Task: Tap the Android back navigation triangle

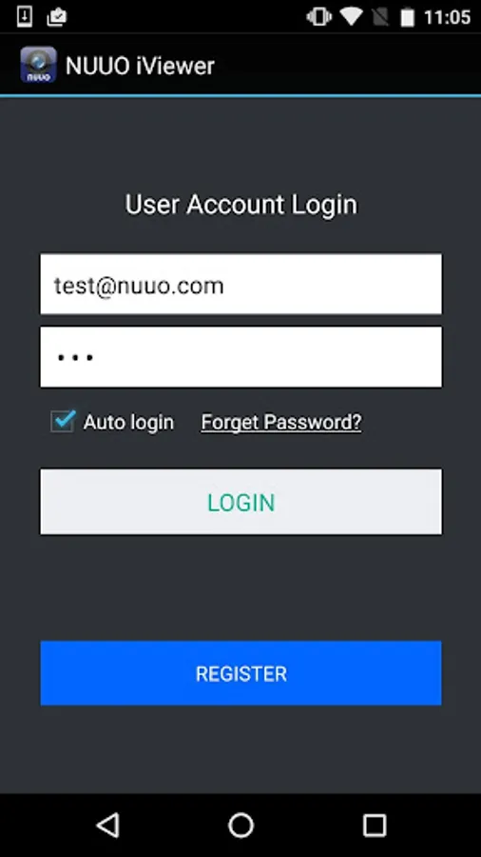Action: click(x=108, y=825)
